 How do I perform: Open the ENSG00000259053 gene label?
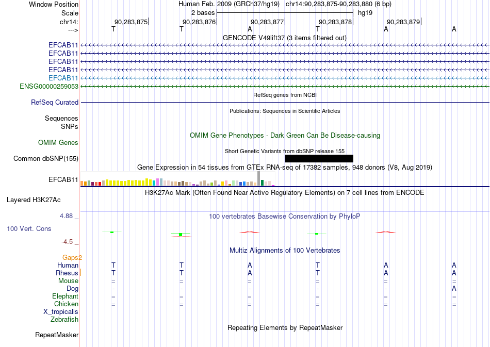click(49, 86)
